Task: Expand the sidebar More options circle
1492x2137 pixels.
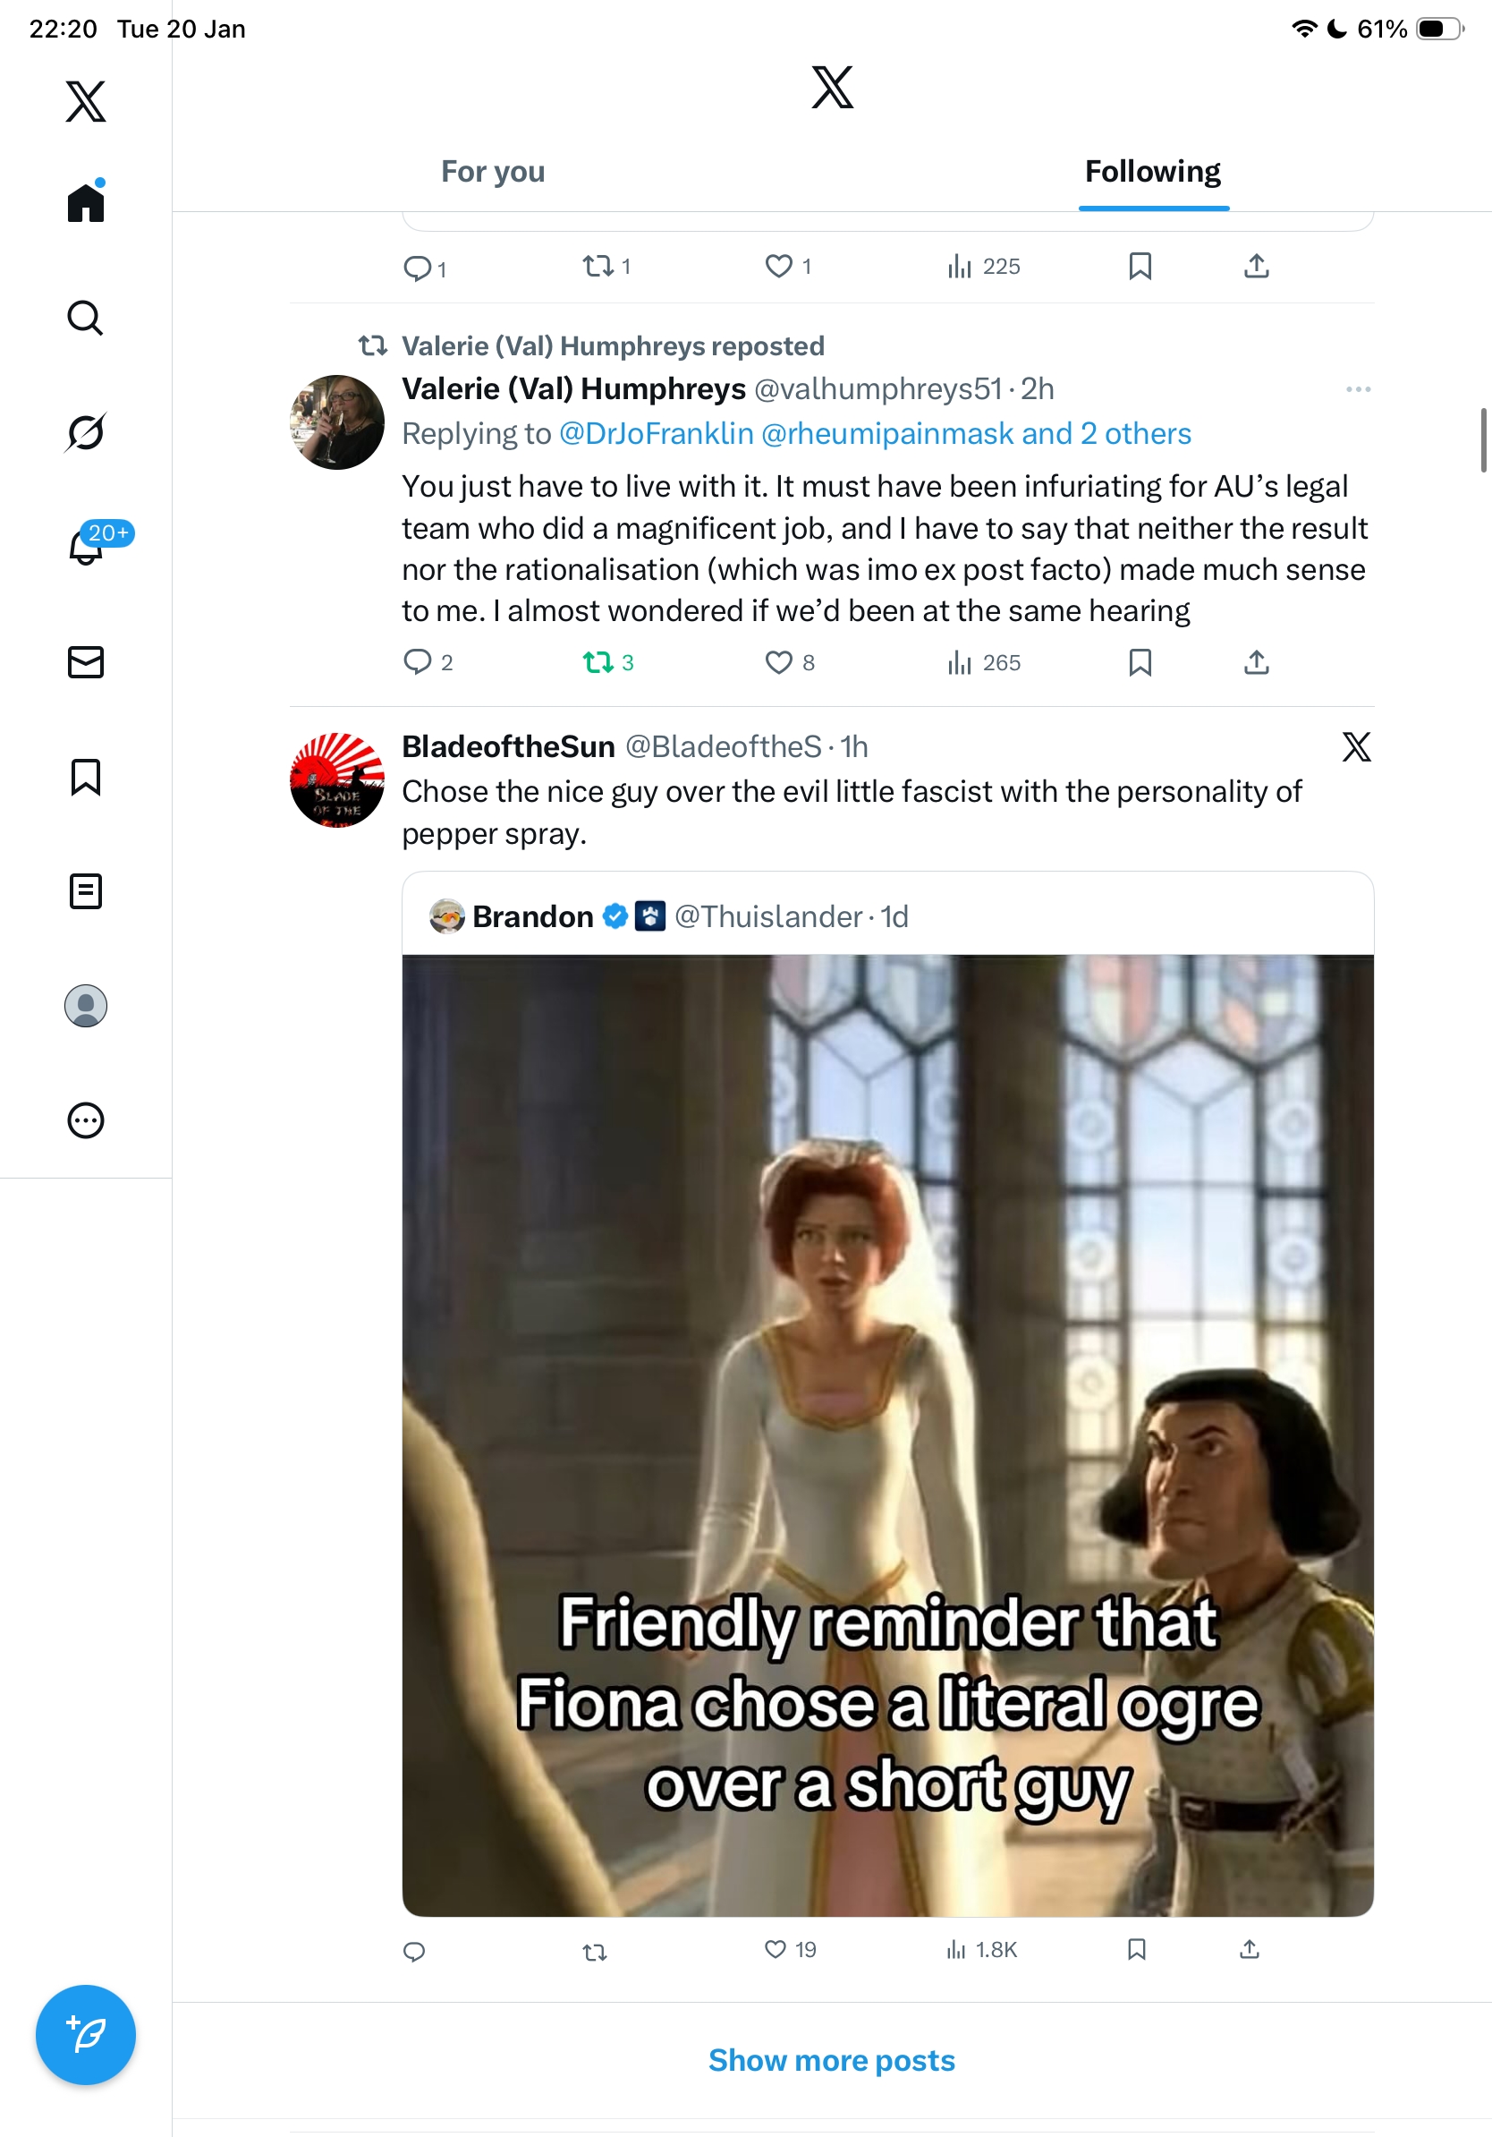Action: 86,1120
